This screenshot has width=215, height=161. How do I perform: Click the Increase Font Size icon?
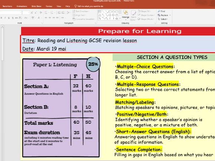[x=32, y=13]
